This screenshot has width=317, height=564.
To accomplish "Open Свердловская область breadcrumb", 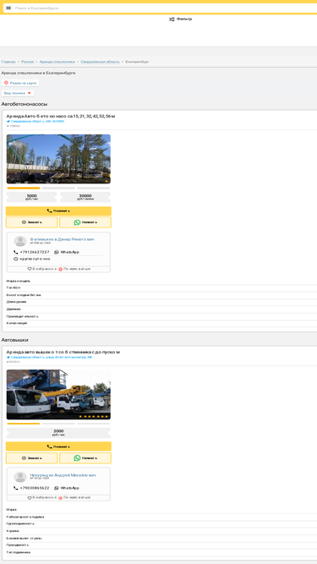I will [x=100, y=62].
